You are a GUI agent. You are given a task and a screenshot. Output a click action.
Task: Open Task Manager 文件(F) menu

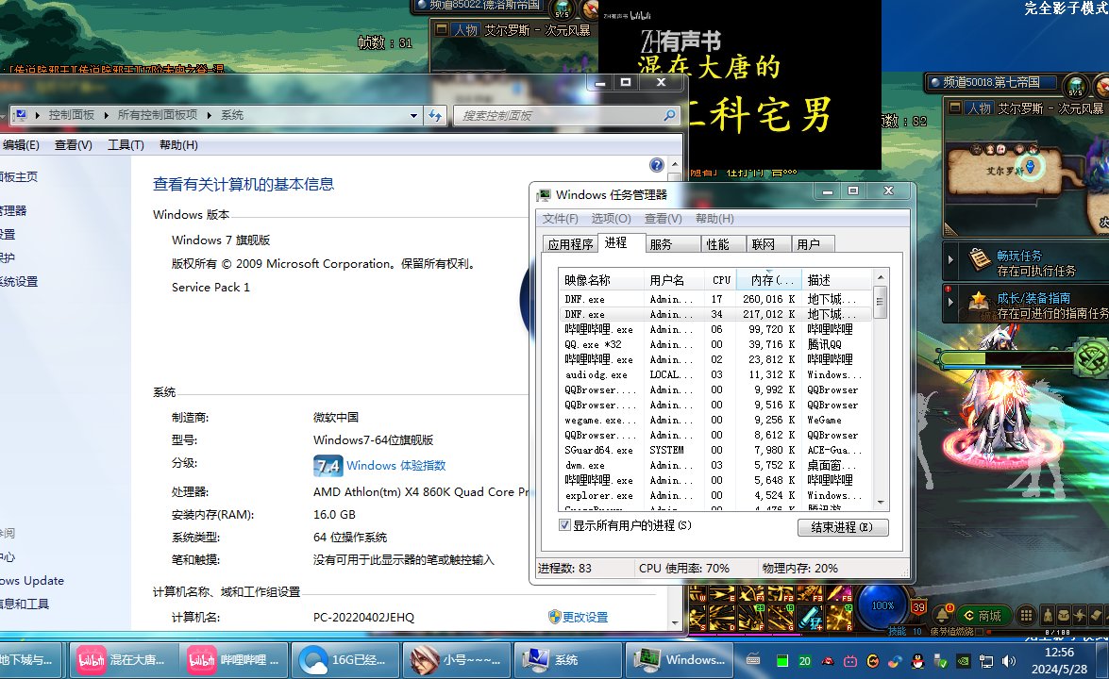tap(560, 219)
